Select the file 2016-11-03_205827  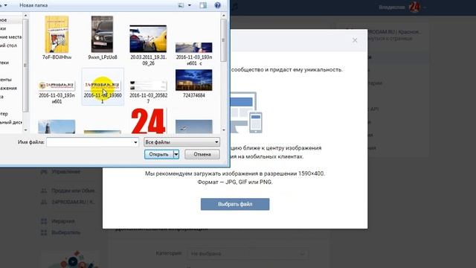pyautogui.click(x=148, y=91)
